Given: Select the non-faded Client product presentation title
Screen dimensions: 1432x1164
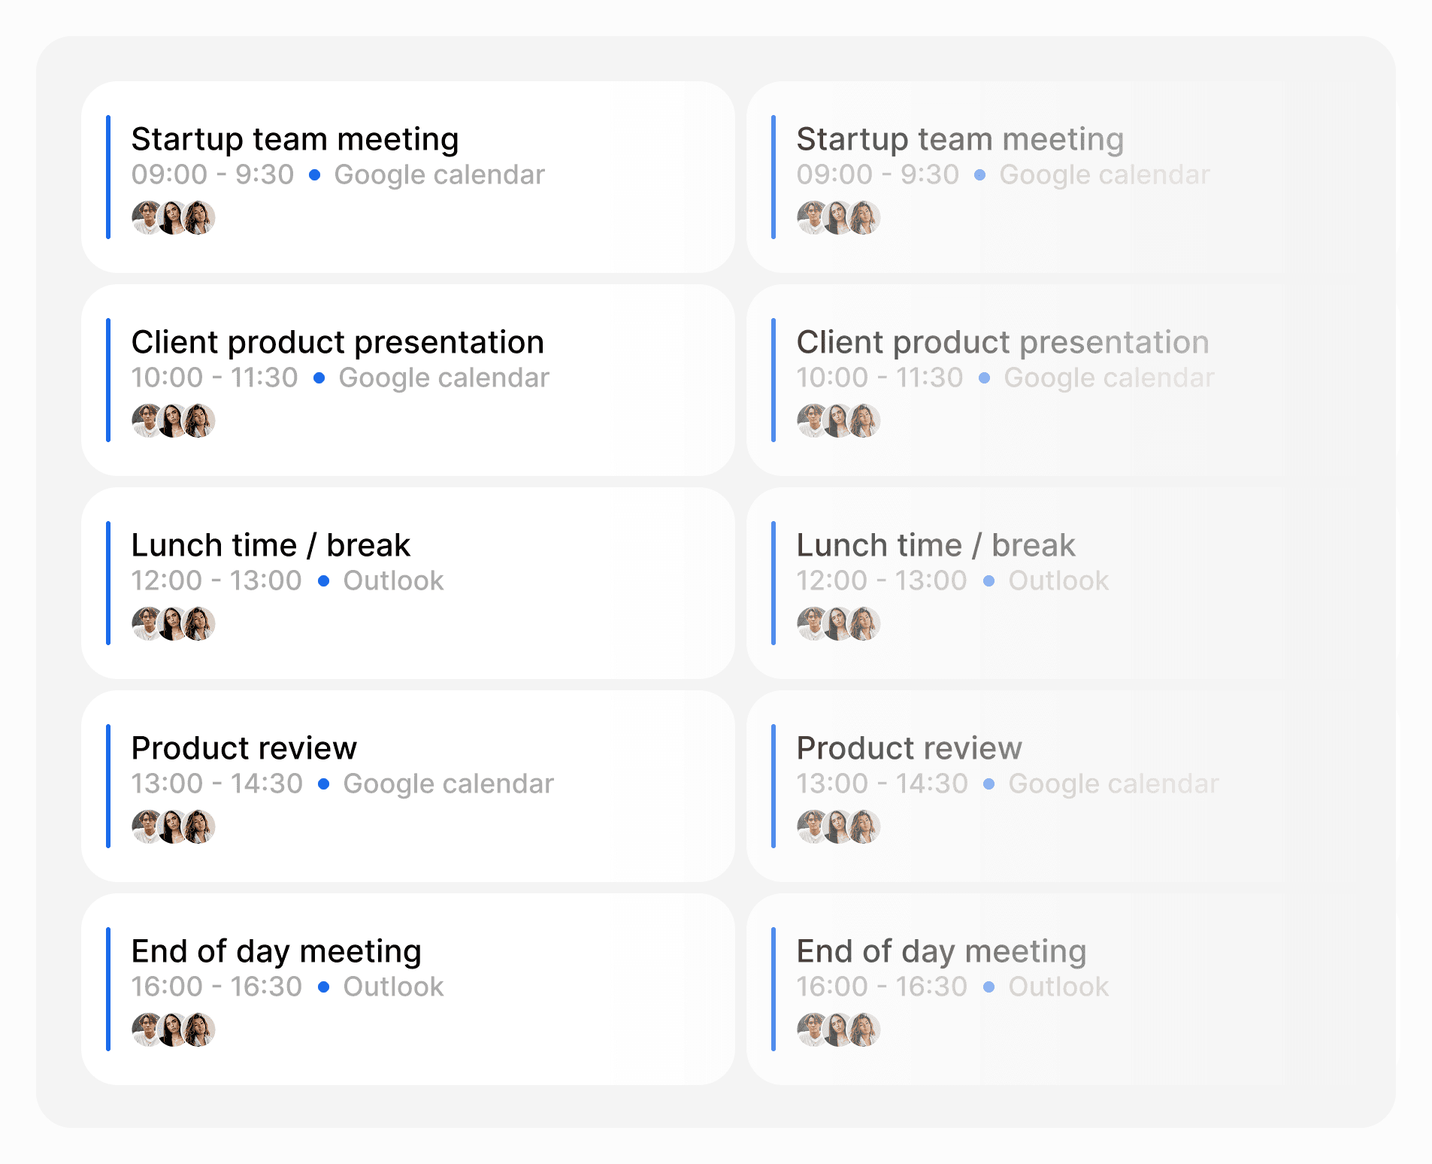Looking at the screenshot, I should click(x=338, y=343).
